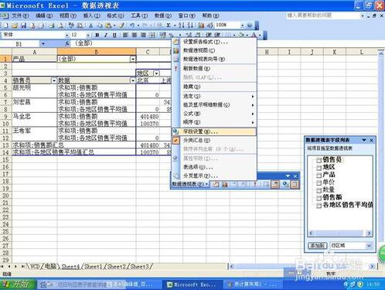Select 地区 field in field list
Screen dimensions: 385x290
pos(329,167)
